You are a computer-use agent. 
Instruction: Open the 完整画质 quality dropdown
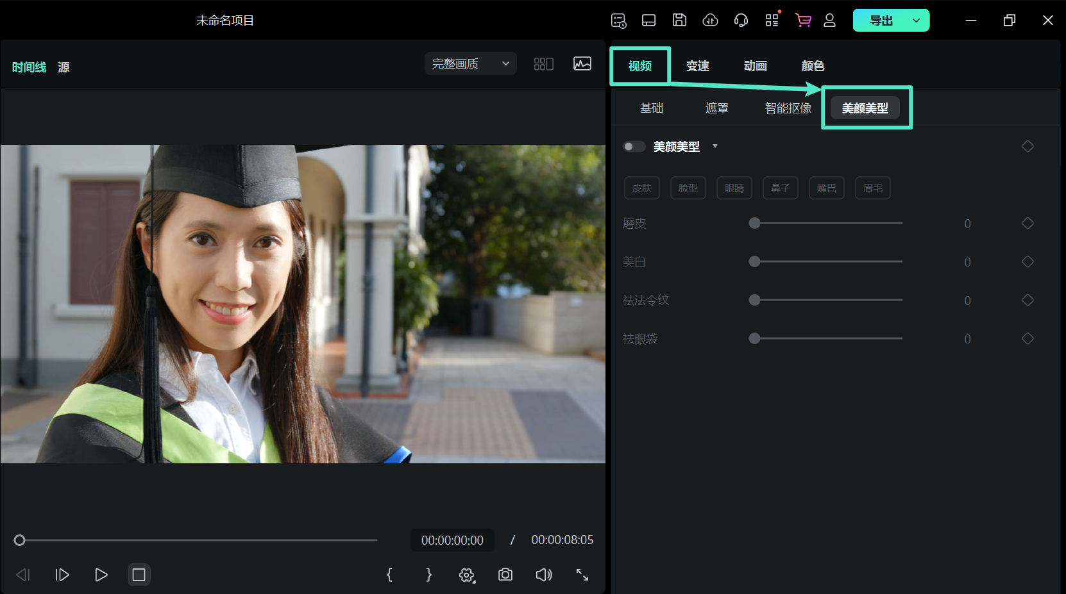470,64
